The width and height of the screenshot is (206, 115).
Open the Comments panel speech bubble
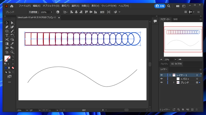point(155,21)
